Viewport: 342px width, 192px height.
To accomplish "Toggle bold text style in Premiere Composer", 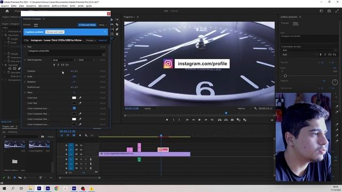I will (54, 65).
